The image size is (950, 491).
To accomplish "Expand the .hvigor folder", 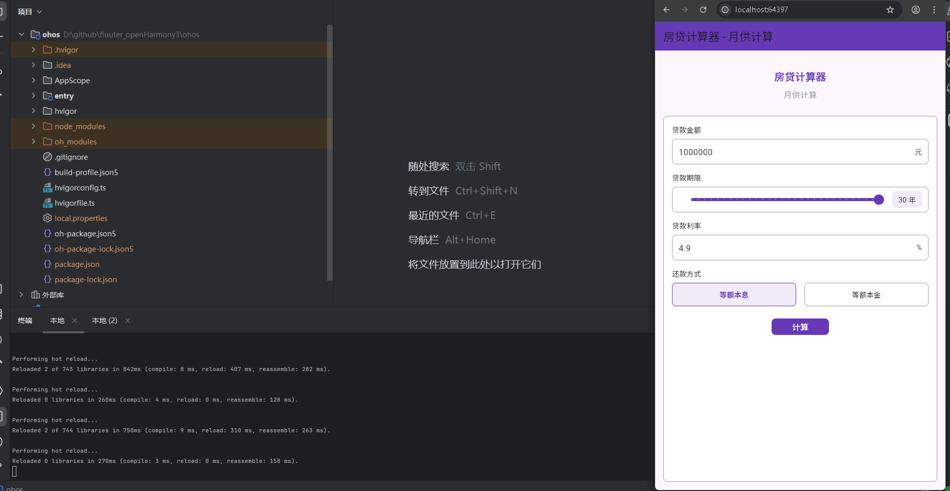I will (x=34, y=50).
